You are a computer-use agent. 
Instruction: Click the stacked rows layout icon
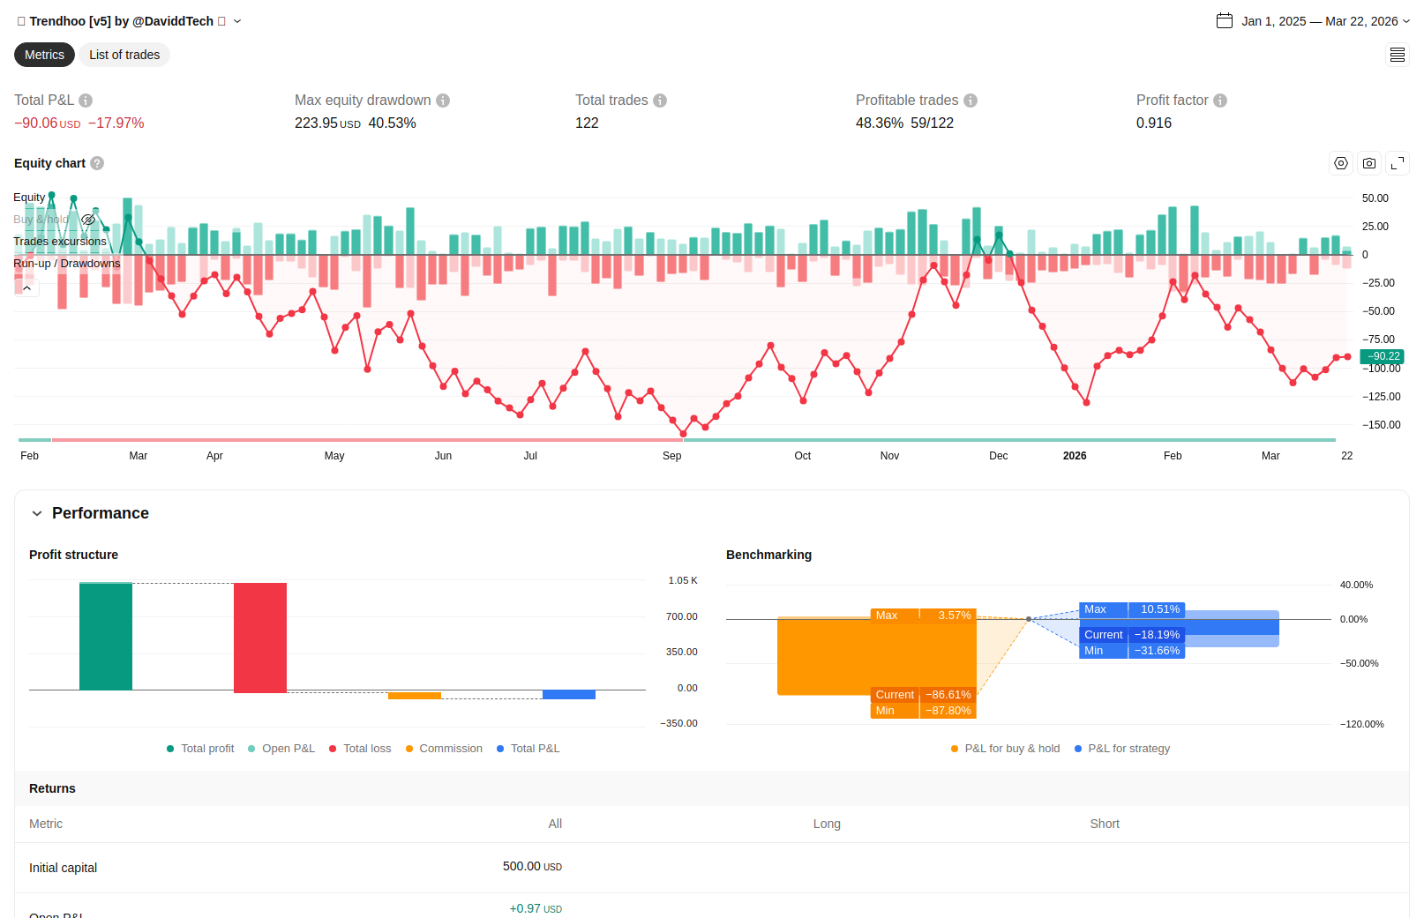[1398, 56]
